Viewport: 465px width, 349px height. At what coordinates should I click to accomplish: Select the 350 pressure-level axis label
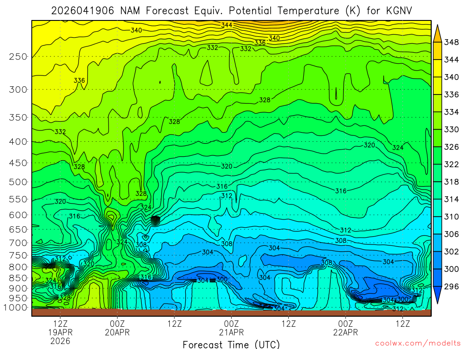pos(18,117)
